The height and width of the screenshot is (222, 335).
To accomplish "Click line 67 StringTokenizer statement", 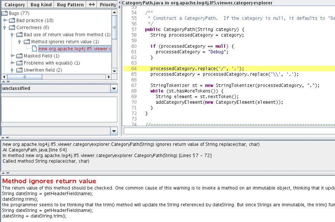I will point(235,85).
